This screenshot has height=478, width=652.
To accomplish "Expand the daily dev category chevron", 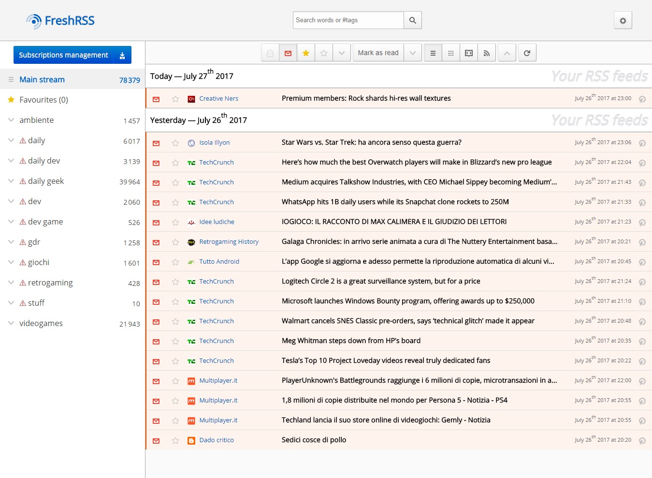I will [11, 161].
